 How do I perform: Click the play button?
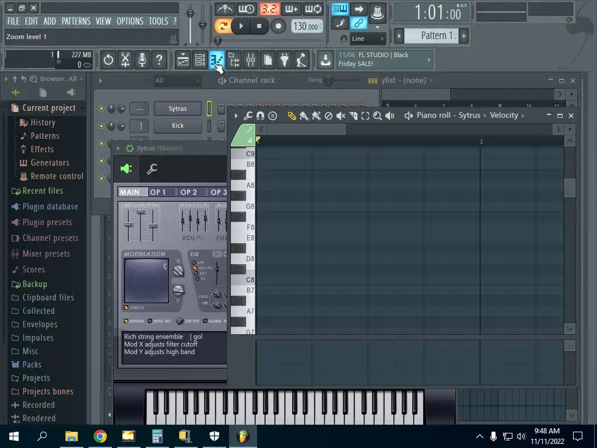[x=241, y=26]
